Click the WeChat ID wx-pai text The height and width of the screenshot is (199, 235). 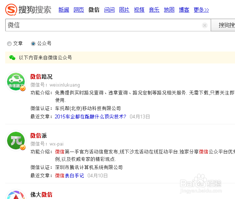[x=56, y=144]
